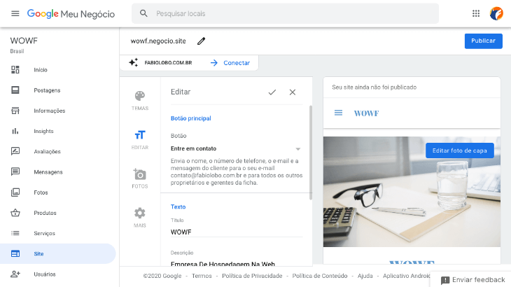Screen dimensions: 511x287
Task: Click the Informações storefront icon
Action: (15, 111)
